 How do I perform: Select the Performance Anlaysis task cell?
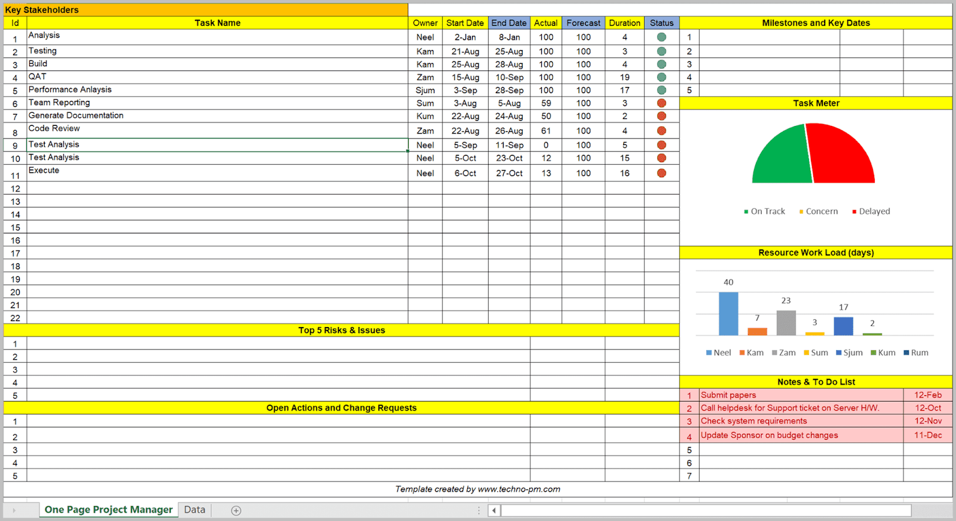pyautogui.click(x=217, y=90)
